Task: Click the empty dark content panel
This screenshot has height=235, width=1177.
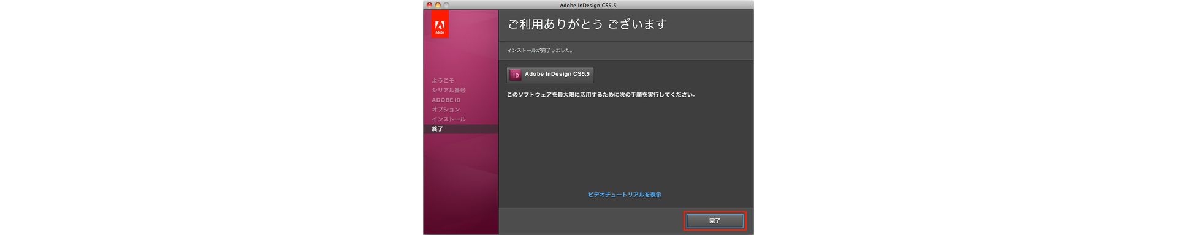Action: [625, 147]
